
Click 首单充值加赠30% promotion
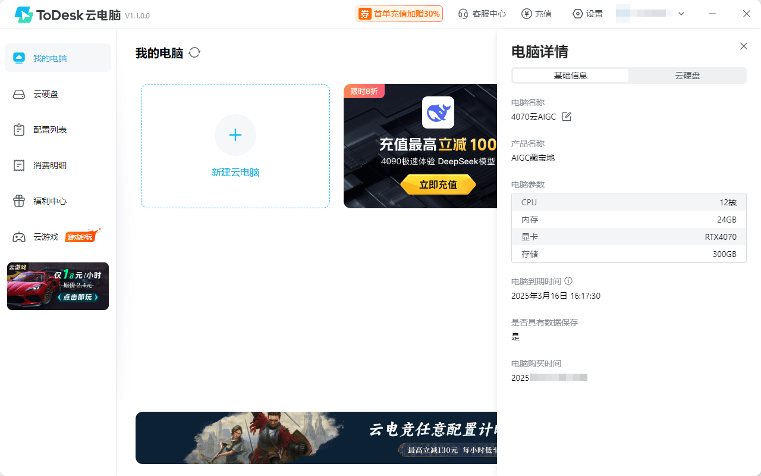(399, 14)
